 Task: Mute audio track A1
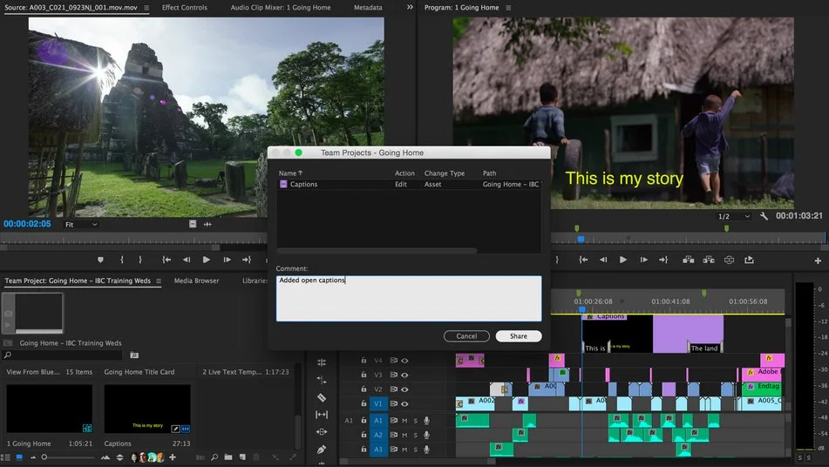[x=404, y=421]
